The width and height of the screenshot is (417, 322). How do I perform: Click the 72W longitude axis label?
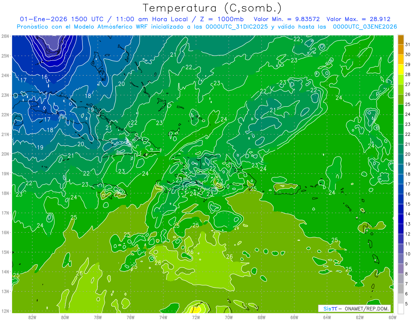(x=196, y=317)
